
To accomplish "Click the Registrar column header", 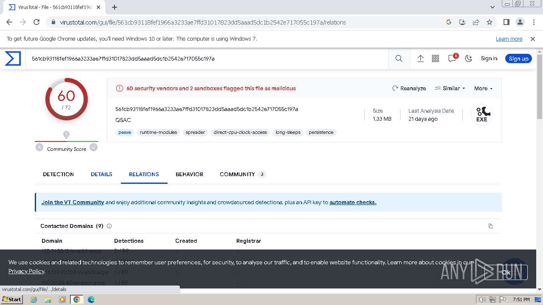I will [x=249, y=241].
